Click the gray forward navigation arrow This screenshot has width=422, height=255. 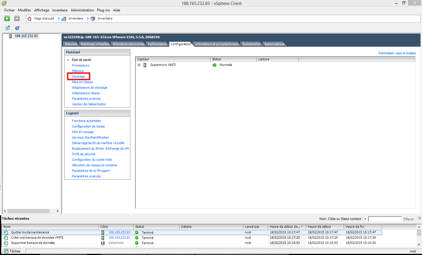(x=17, y=18)
